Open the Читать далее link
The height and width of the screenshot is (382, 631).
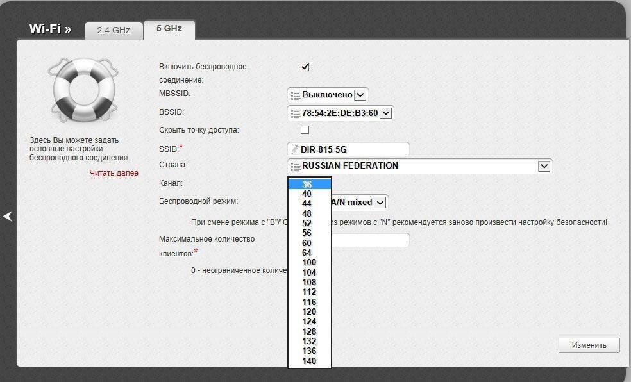click(114, 173)
